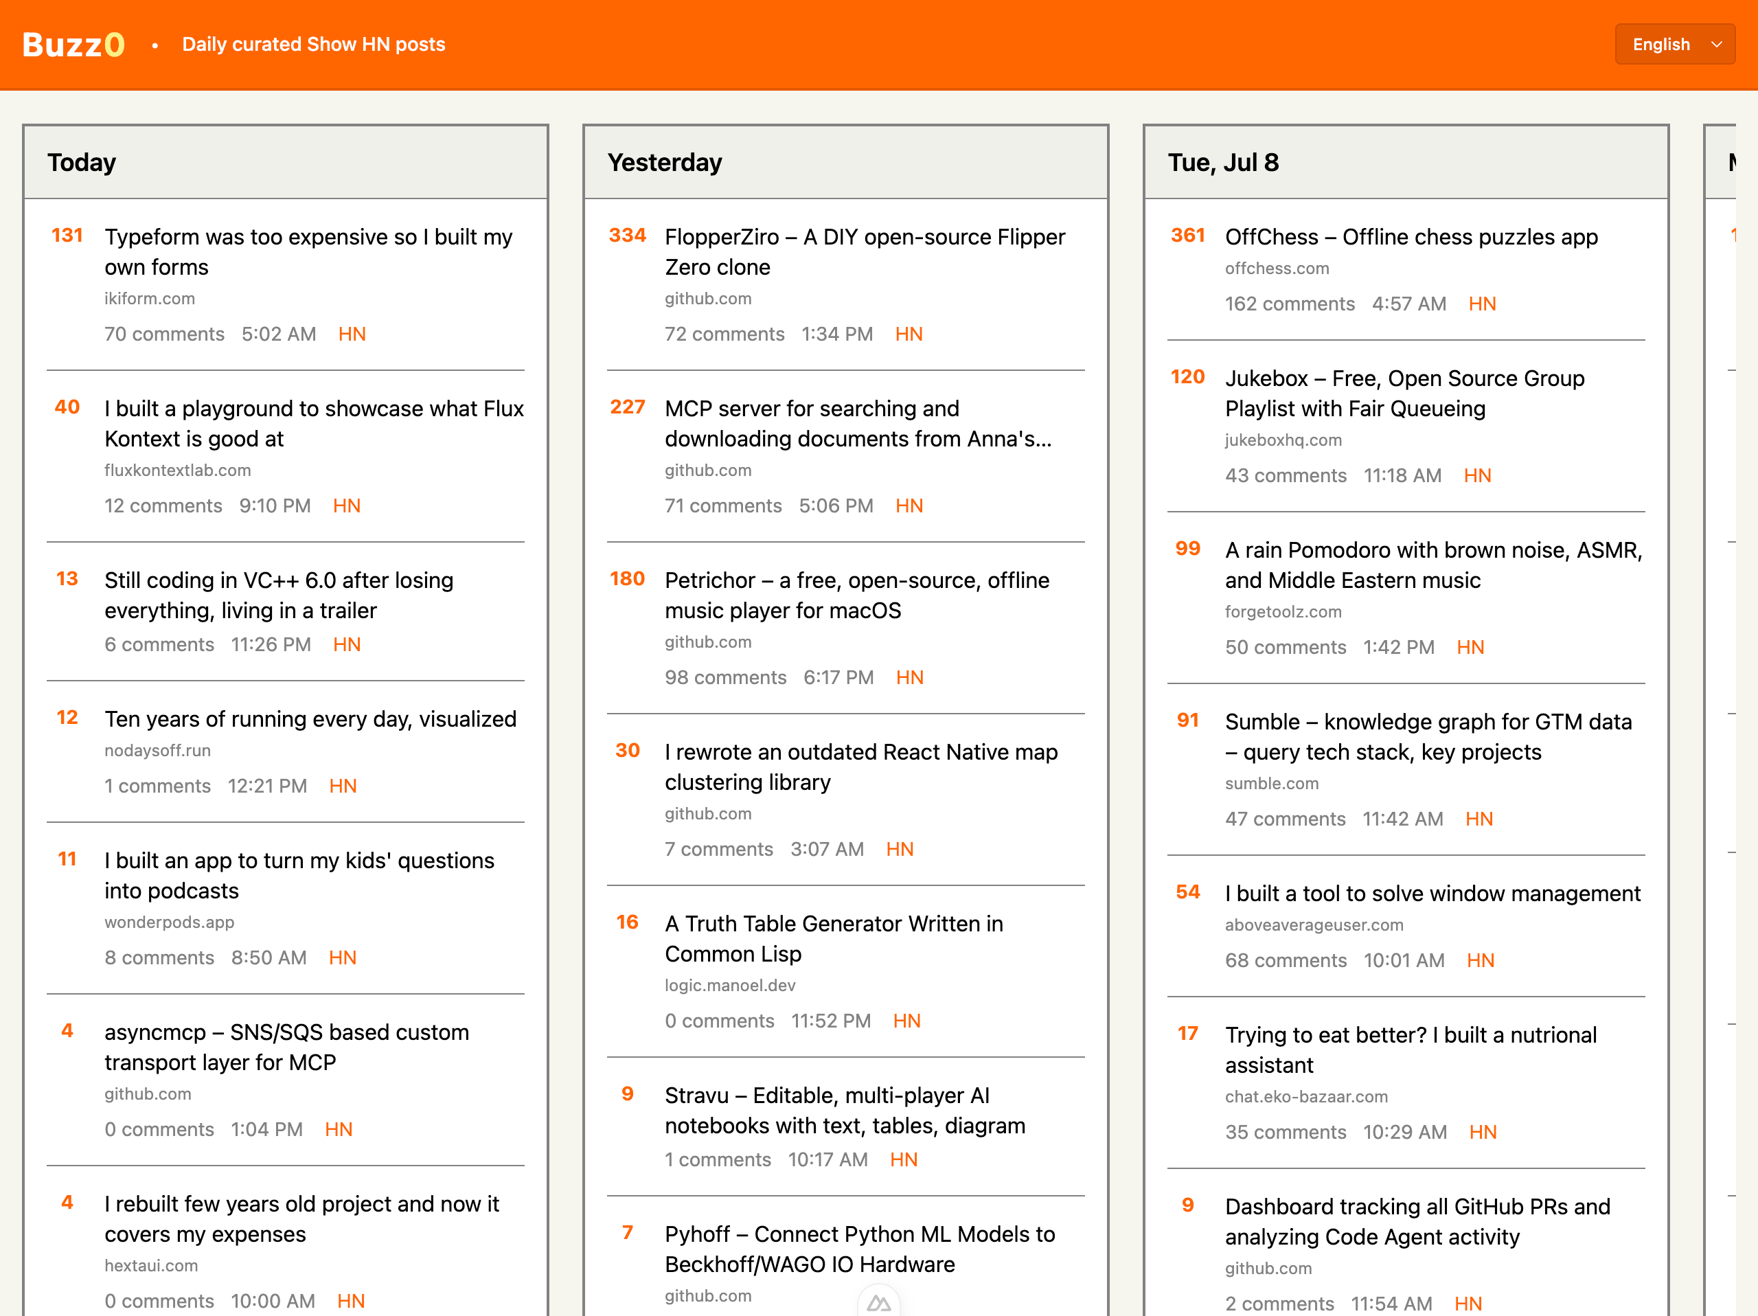
Task: Click HN link beside 68 comments
Action: [x=1481, y=961]
